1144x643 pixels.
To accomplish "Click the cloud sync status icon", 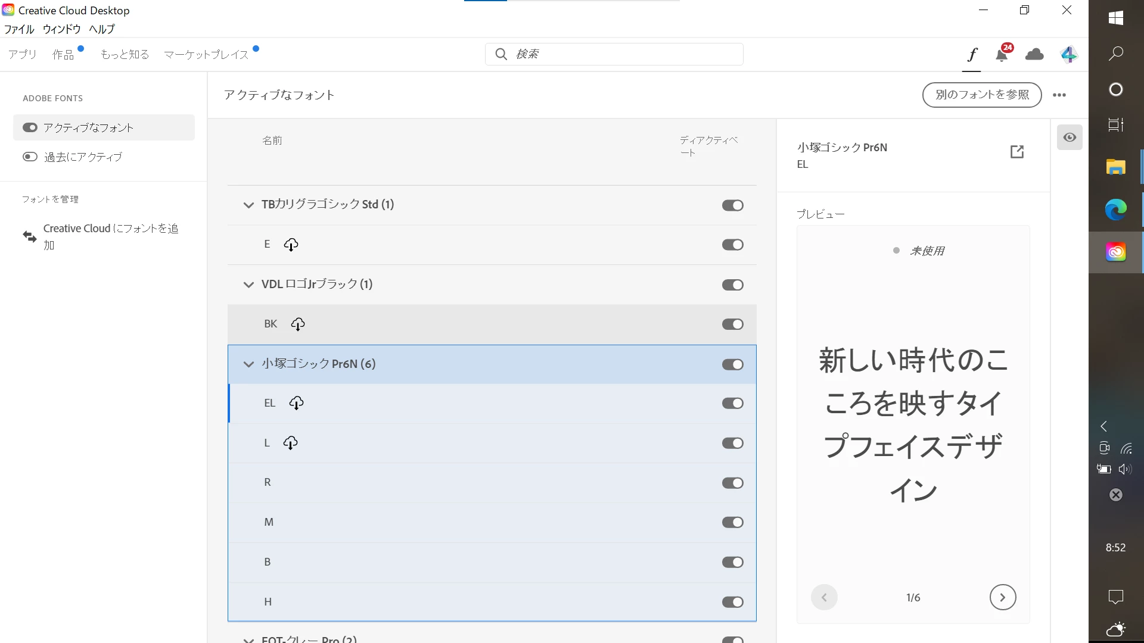I will (x=1034, y=55).
